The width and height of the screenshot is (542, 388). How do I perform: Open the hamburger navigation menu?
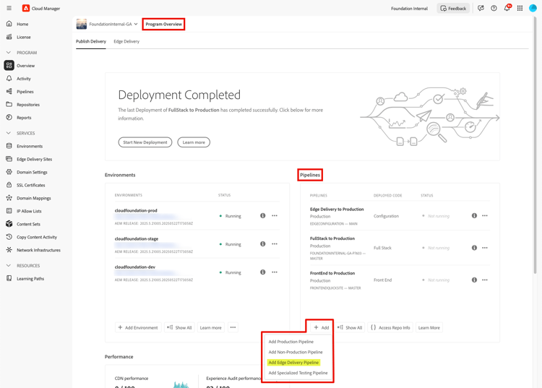9,8
